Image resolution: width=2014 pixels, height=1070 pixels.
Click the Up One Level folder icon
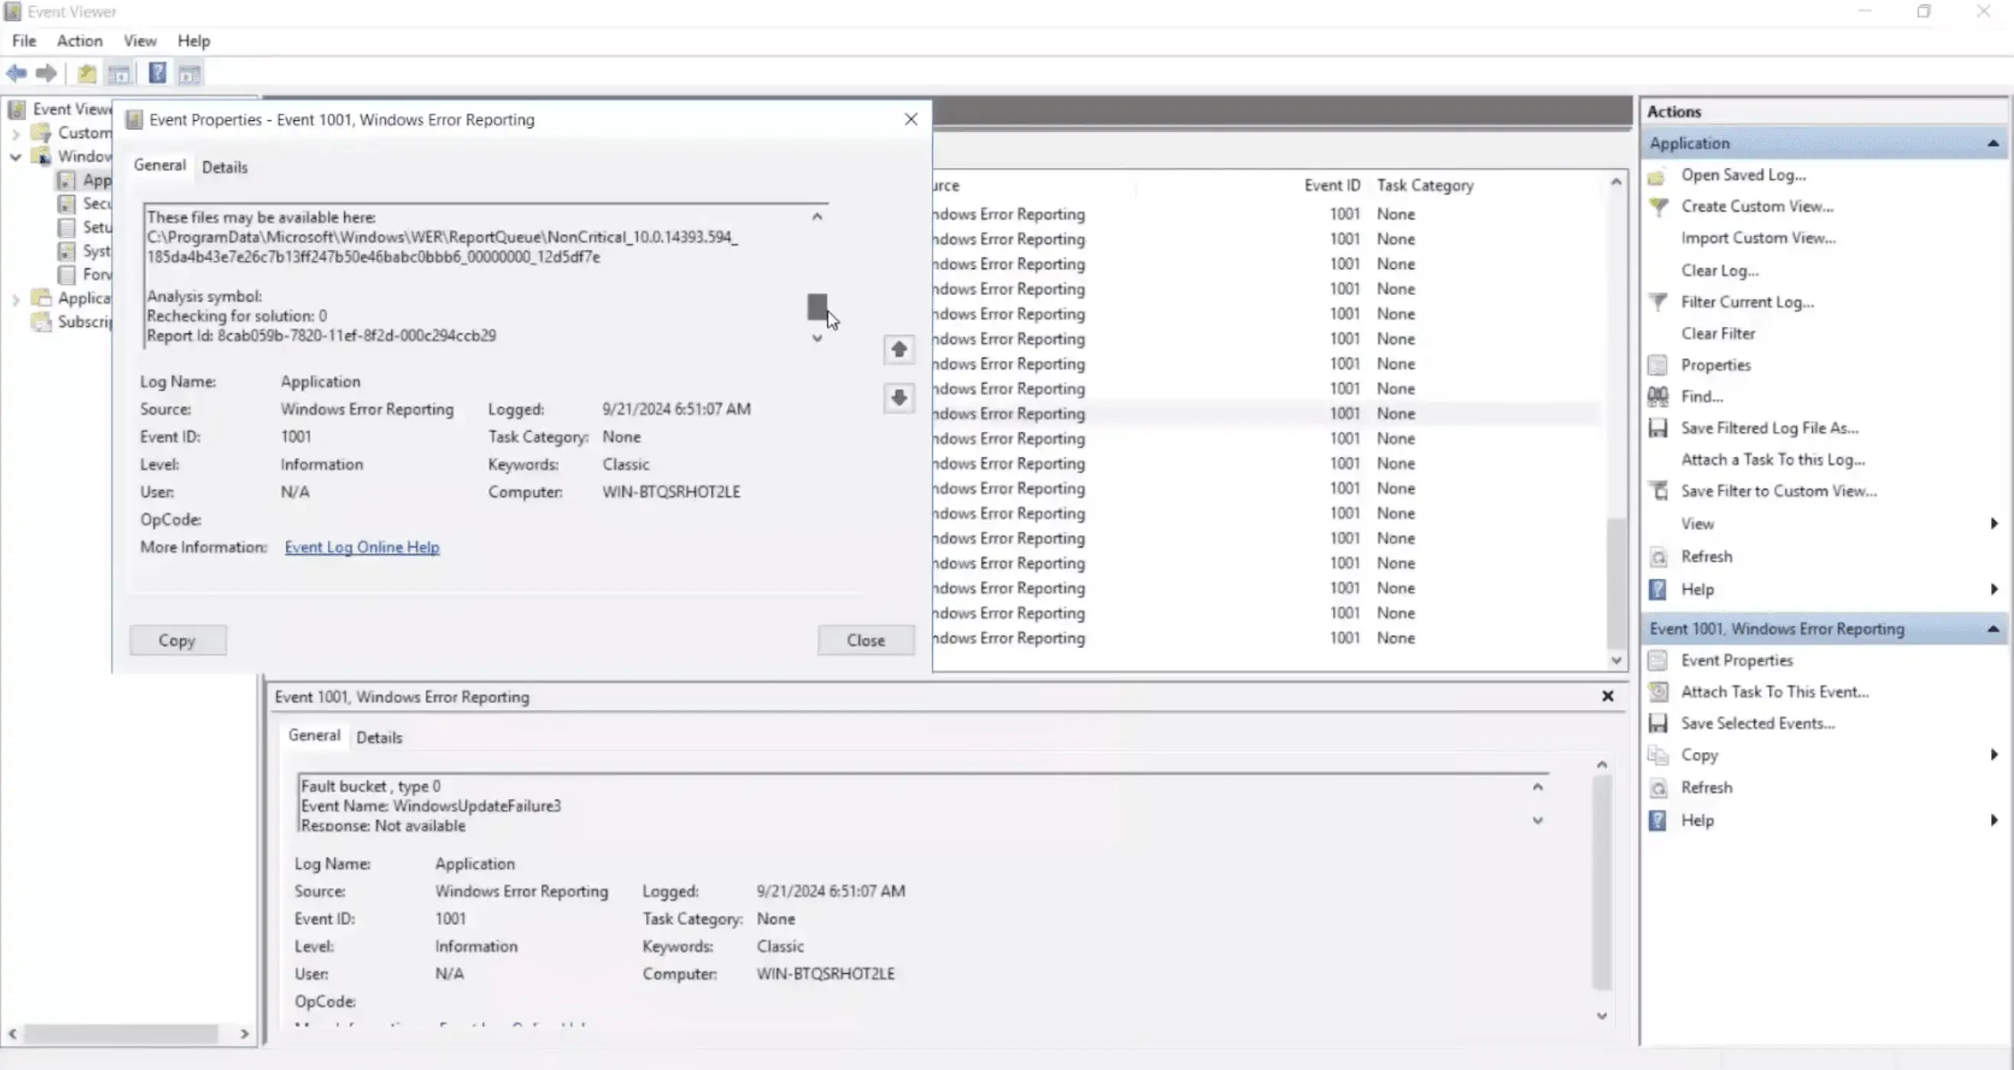pos(86,73)
